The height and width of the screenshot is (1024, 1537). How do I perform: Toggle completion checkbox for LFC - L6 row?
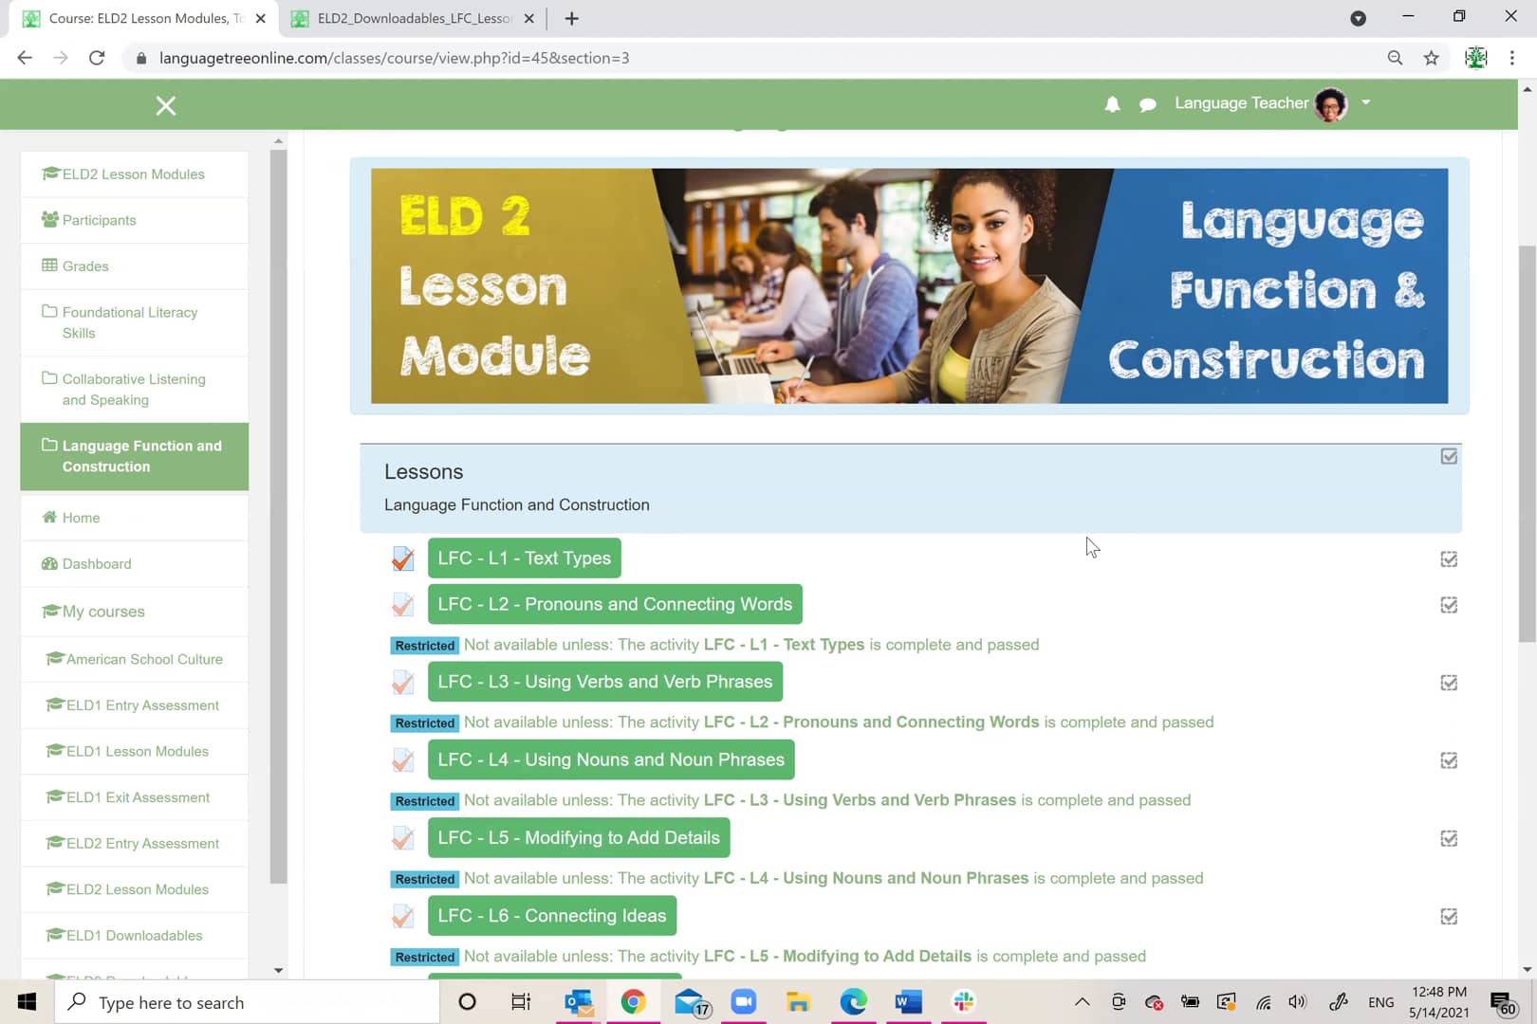tap(1449, 917)
